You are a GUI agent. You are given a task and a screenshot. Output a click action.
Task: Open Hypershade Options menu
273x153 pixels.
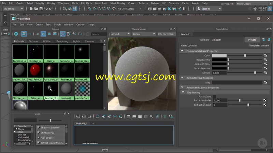coord(81,24)
